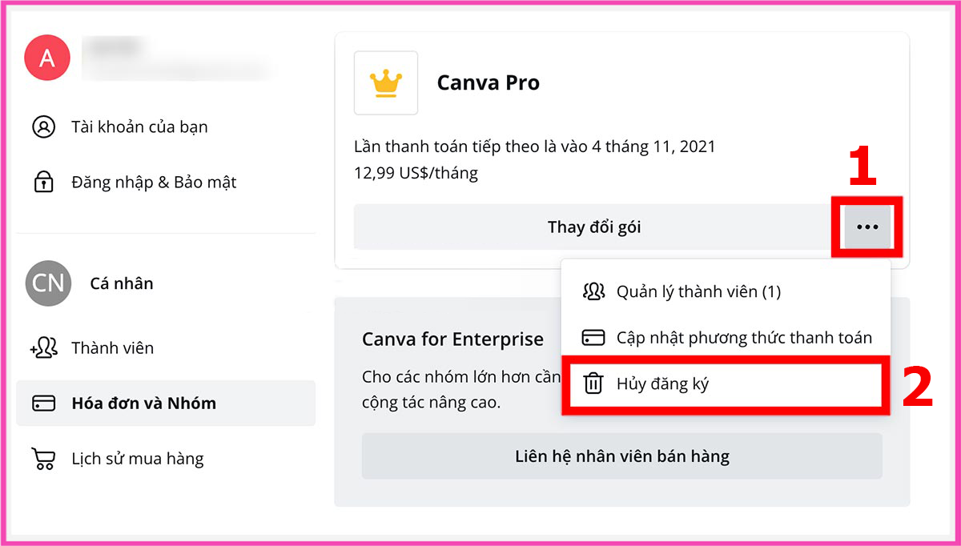The image size is (961, 546).
Task: Click the shopping cart icon for Lịch sử mua hàng
Action: [x=43, y=459]
